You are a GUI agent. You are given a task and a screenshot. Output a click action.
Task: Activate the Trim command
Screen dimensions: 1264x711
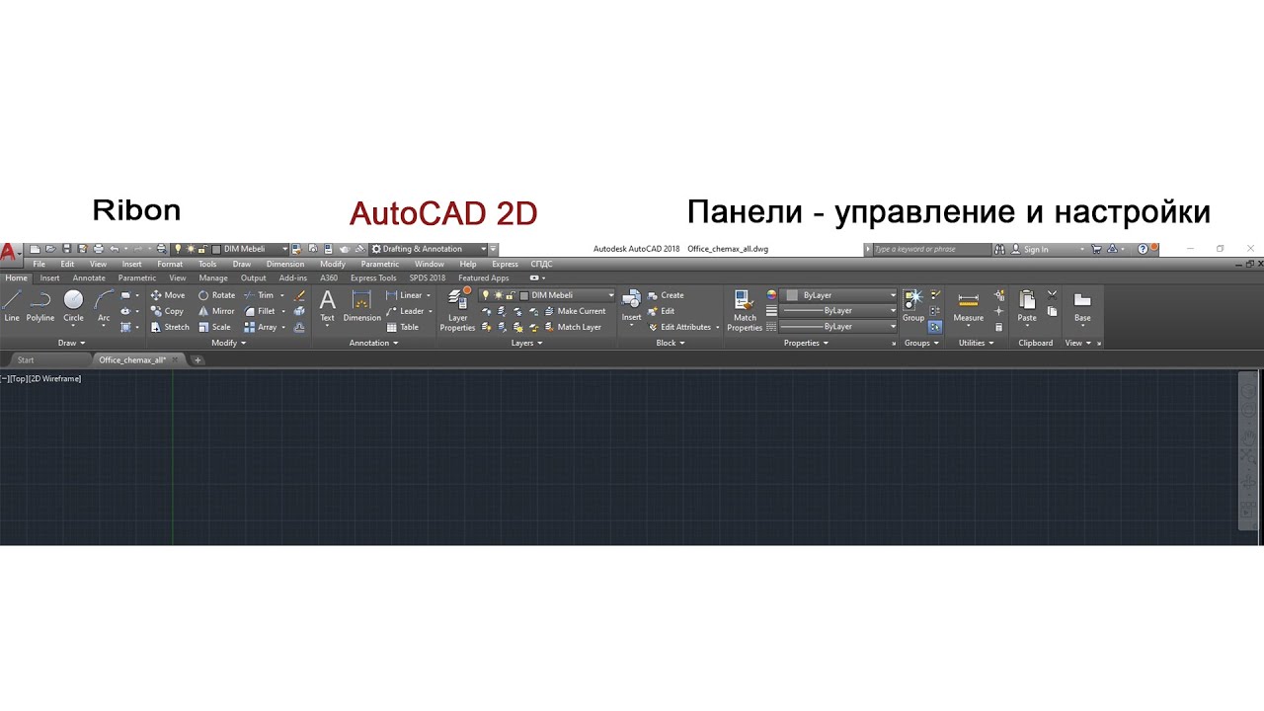(x=259, y=295)
